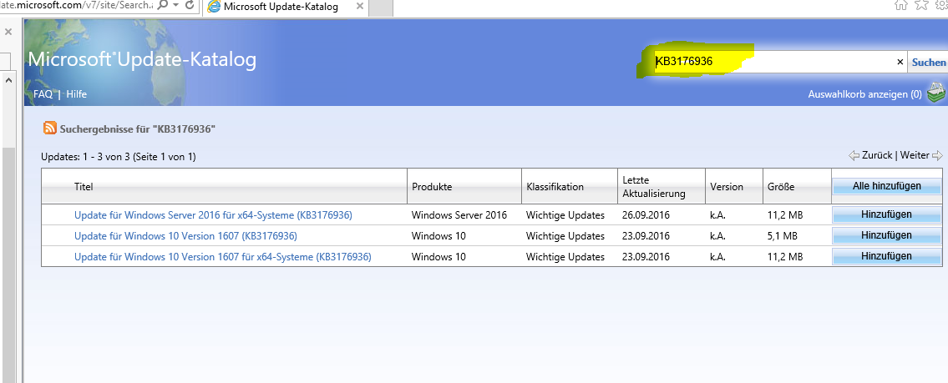This screenshot has width=948, height=383.
Task: Sort by Titel column header
Action: point(84,187)
